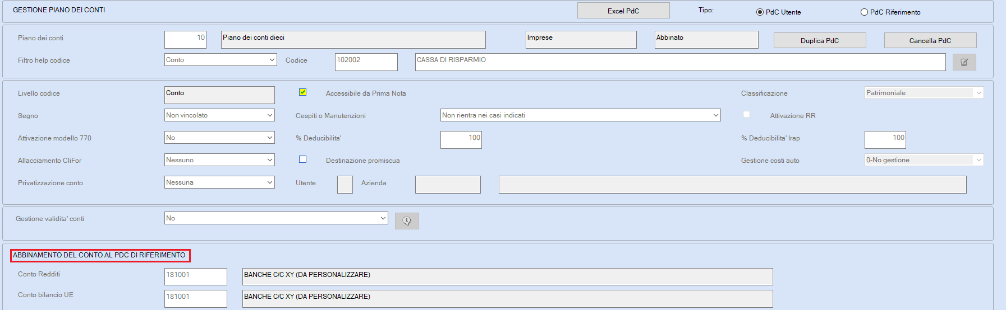Expand the Privatizzazione conto dropdown

click(219, 182)
